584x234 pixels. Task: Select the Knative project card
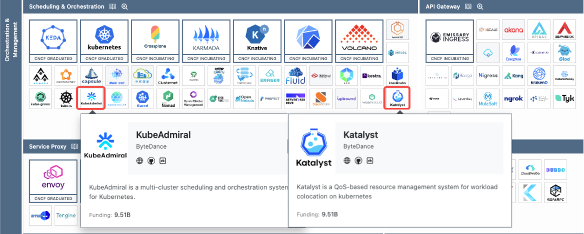[257, 41]
